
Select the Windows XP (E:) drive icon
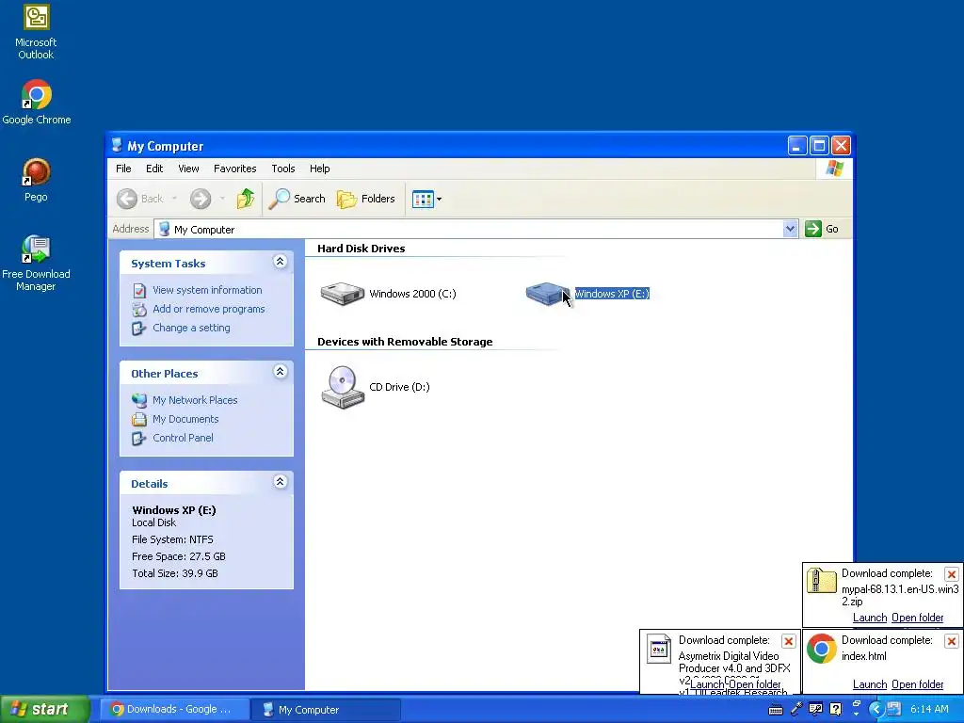tap(547, 294)
